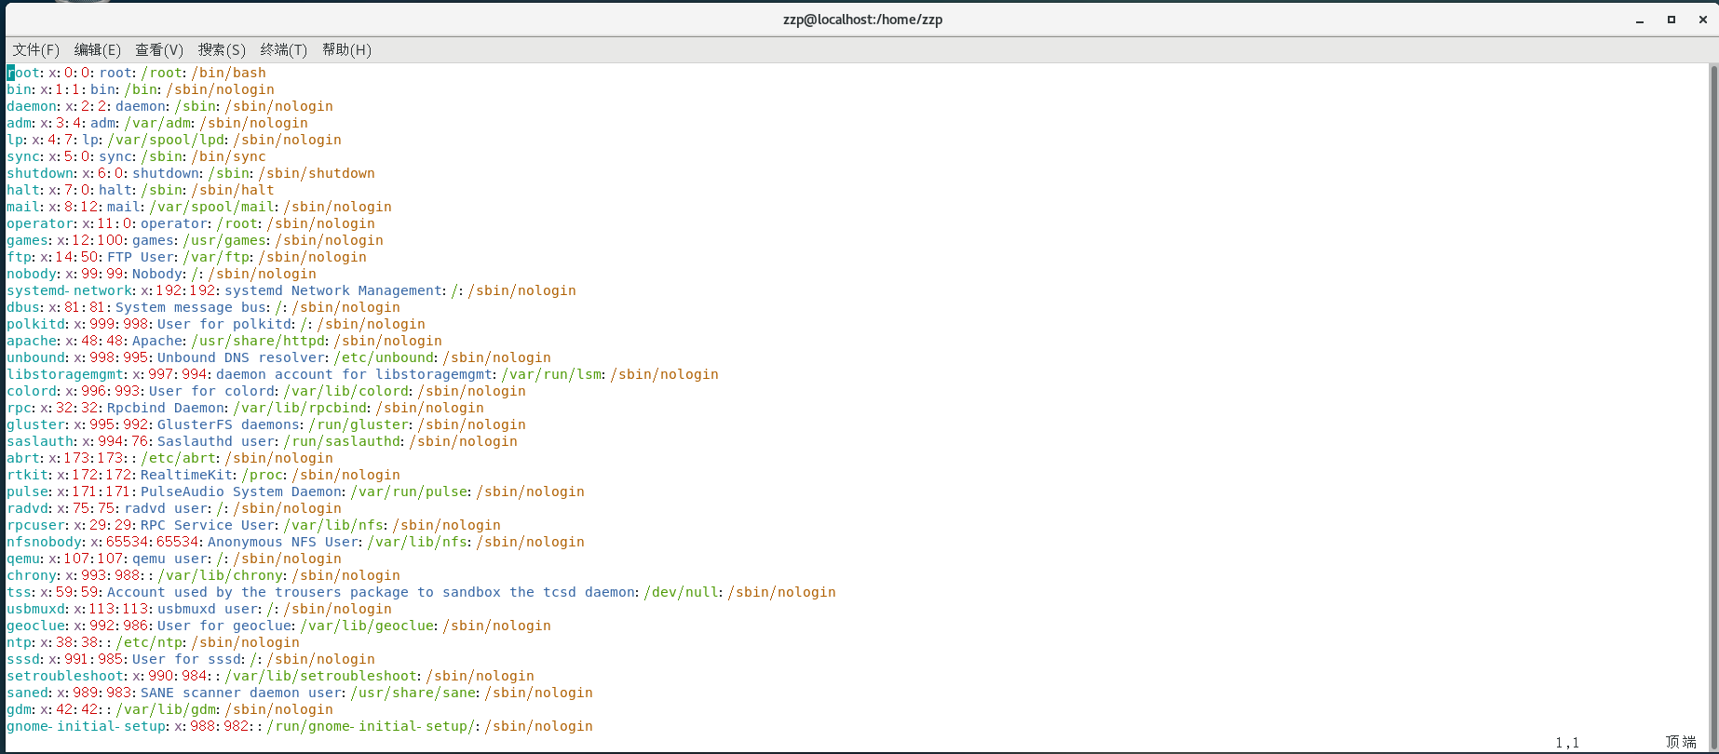Open the 查看(V) menu
This screenshot has width=1719, height=754.
[x=159, y=49]
